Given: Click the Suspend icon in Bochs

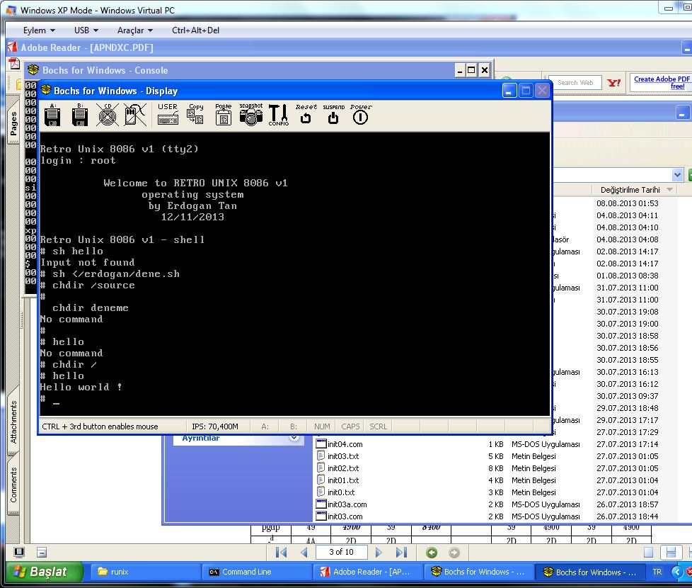Looking at the screenshot, I should click(x=333, y=115).
